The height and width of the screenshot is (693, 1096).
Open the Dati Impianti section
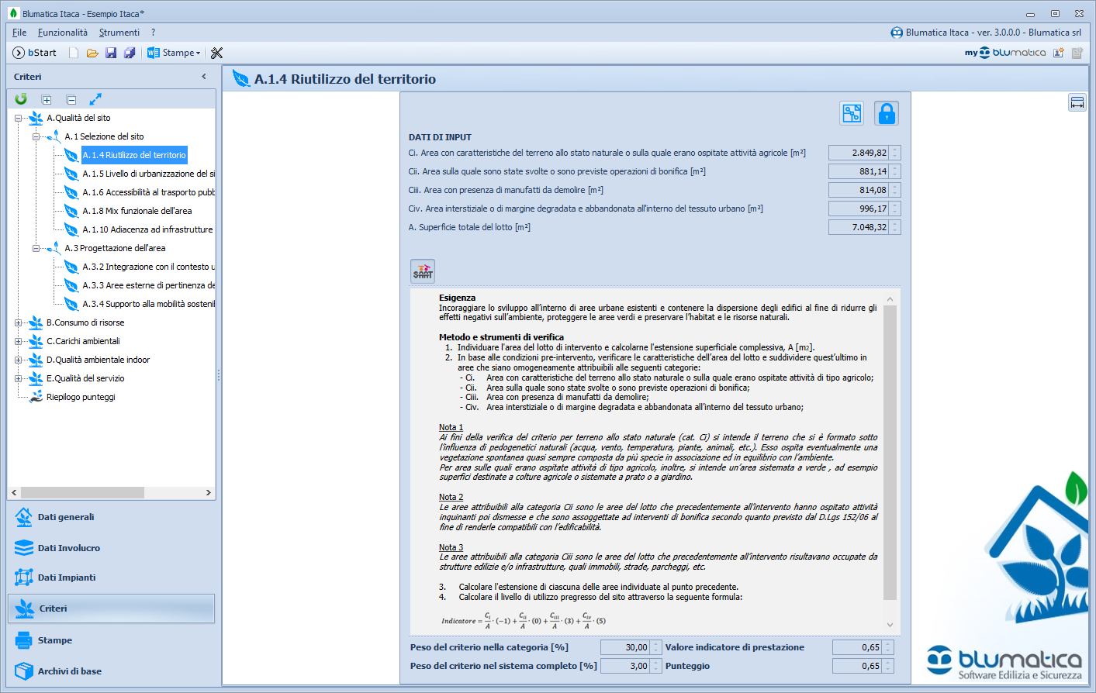(x=111, y=577)
